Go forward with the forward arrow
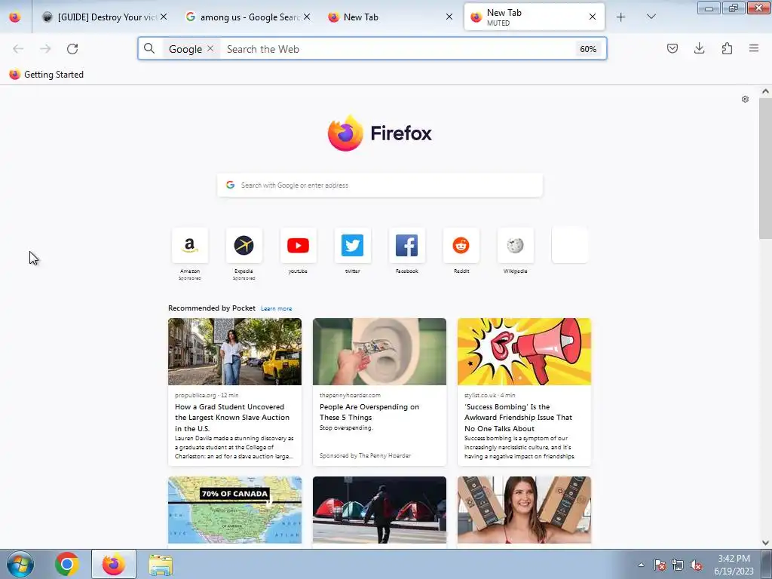This screenshot has height=579, width=772. tap(45, 49)
